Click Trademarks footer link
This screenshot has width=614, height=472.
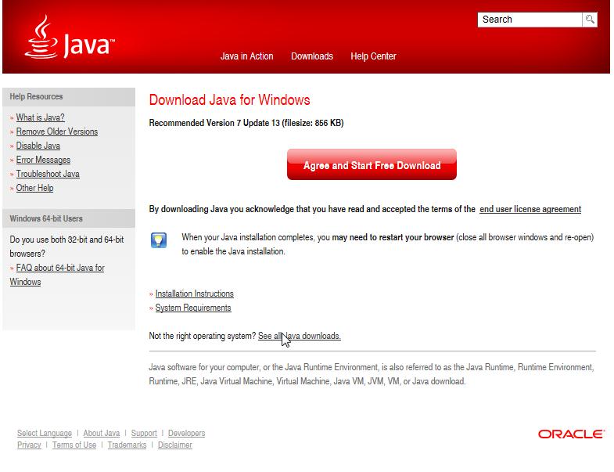pos(127,445)
